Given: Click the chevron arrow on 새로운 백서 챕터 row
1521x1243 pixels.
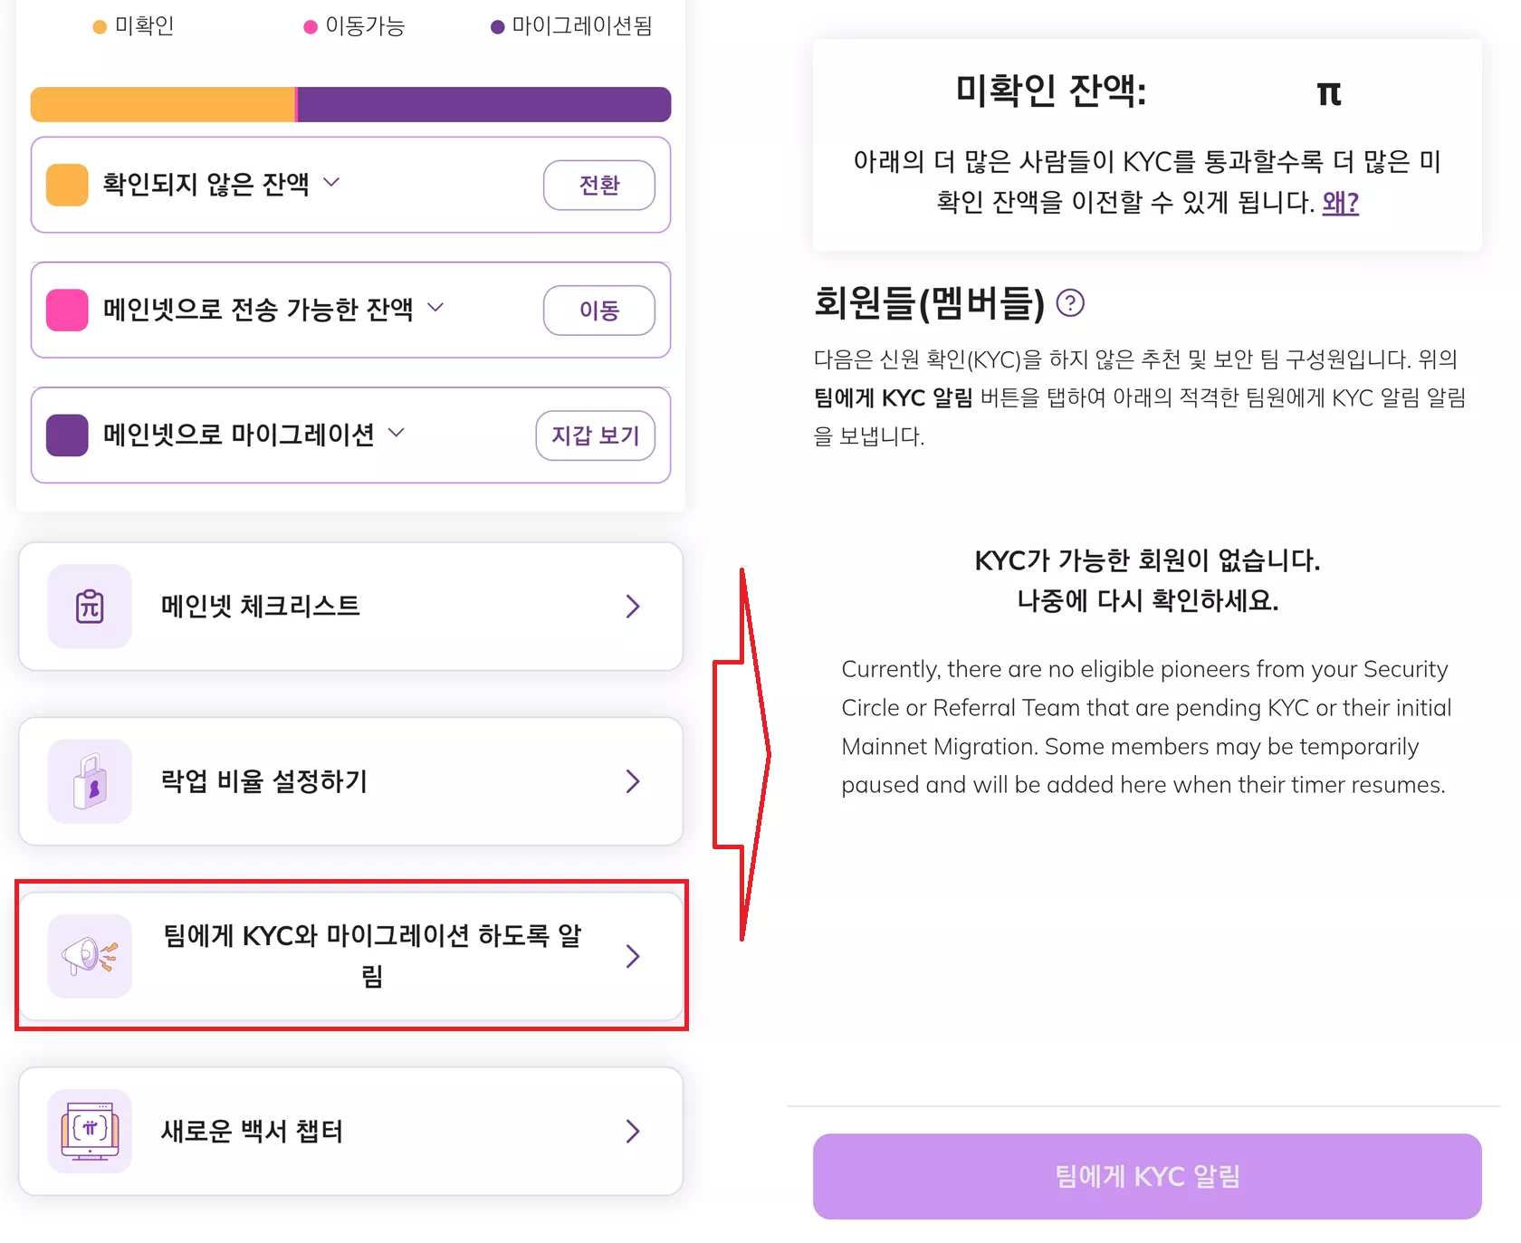Looking at the screenshot, I should (633, 1131).
